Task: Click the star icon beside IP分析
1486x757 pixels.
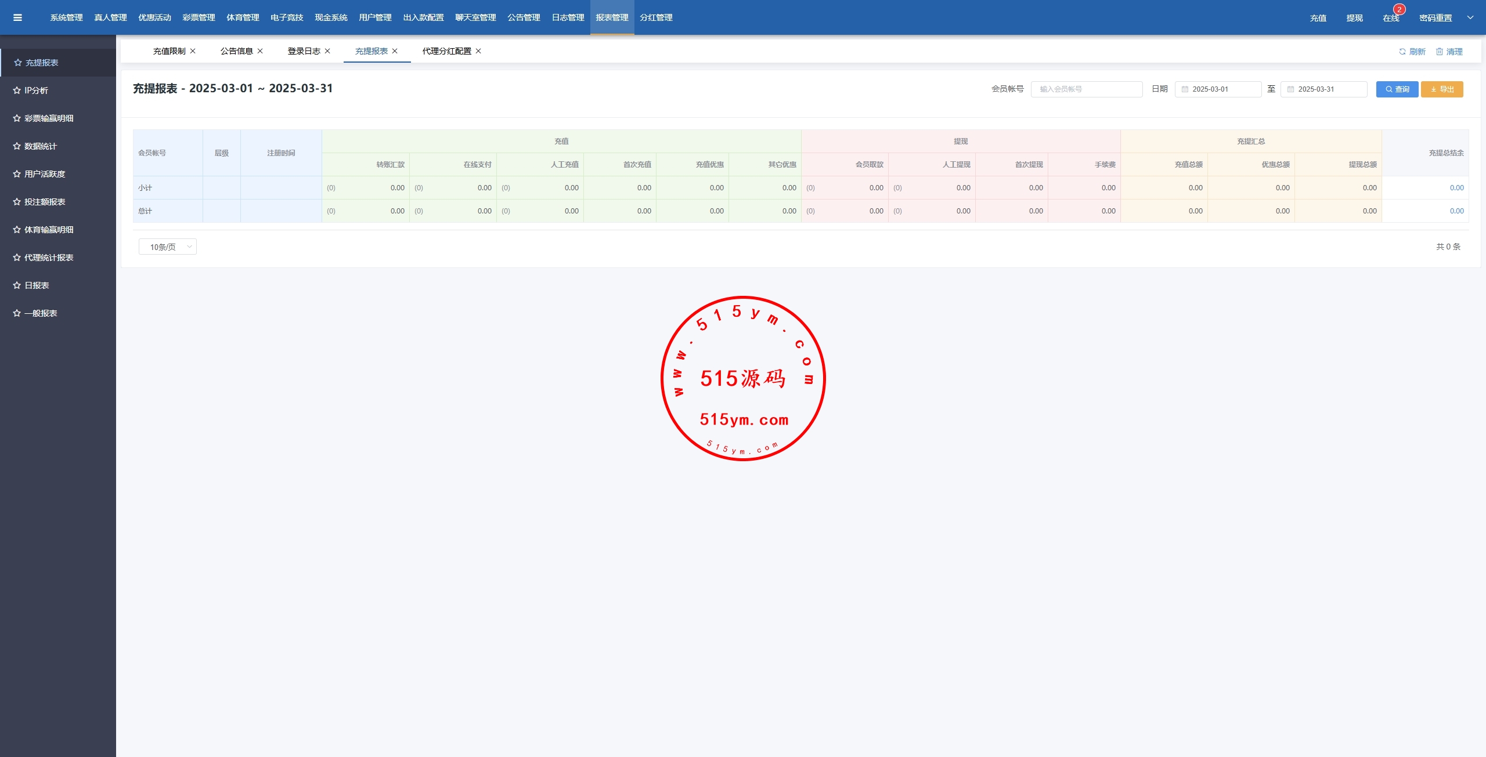Action: (17, 90)
